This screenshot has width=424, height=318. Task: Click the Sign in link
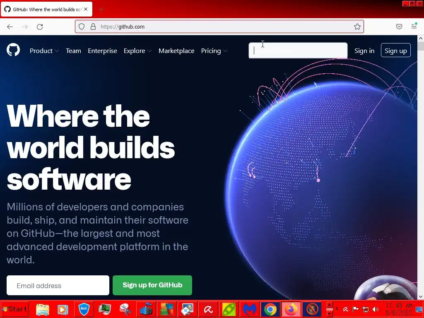(364, 51)
